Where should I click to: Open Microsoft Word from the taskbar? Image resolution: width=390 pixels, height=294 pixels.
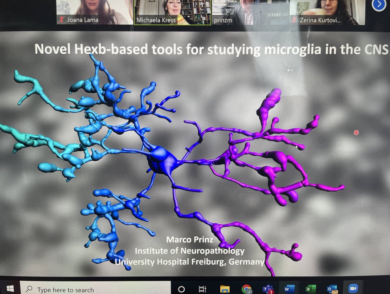(x=289, y=288)
